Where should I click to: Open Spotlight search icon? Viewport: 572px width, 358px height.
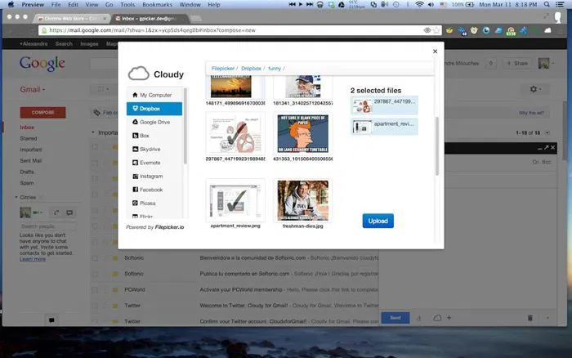coord(547,4)
